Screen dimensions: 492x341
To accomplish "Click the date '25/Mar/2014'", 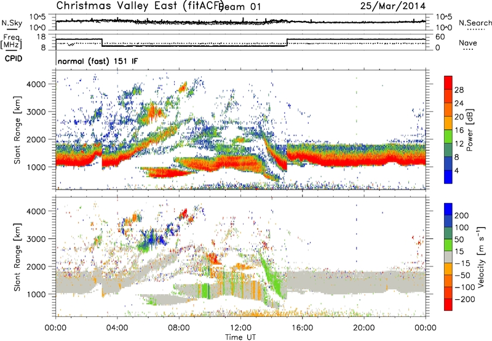I will coord(393,6).
